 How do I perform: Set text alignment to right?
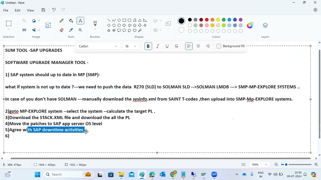208,46
